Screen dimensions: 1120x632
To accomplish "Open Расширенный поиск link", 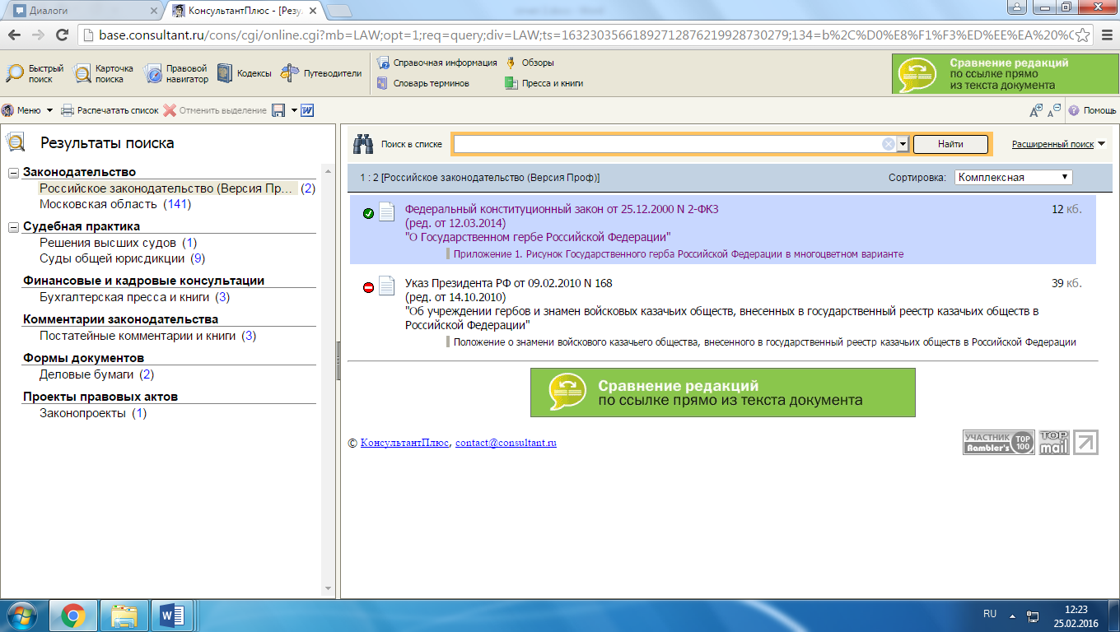I will coord(1052,144).
